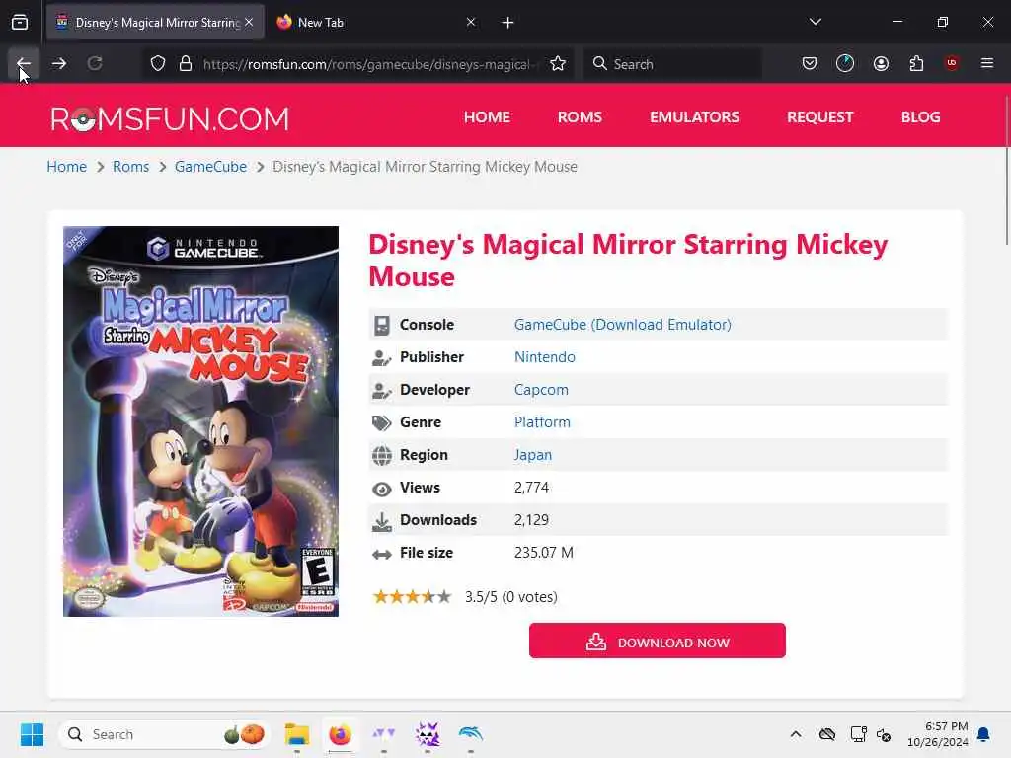1011x758 pixels.
Task: Open the ROMS navigation menu item
Action: (580, 117)
